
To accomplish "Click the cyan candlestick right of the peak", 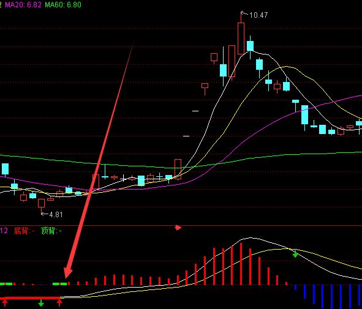I will pyautogui.click(x=251, y=46).
